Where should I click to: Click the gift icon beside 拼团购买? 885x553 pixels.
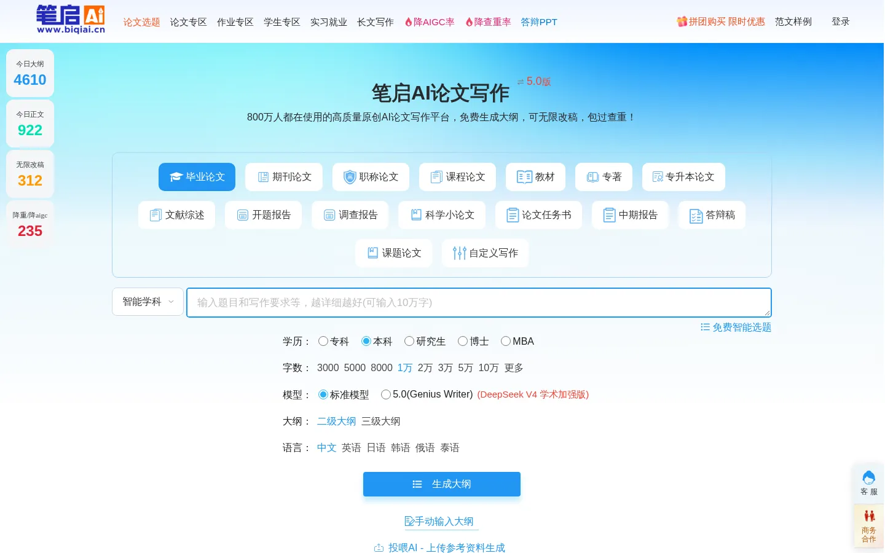click(682, 22)
